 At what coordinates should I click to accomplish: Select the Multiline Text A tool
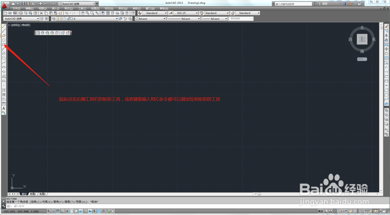(x=4, y=108)
